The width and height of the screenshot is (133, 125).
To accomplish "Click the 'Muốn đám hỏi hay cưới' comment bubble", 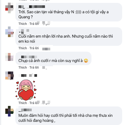I will pos(69,116).
